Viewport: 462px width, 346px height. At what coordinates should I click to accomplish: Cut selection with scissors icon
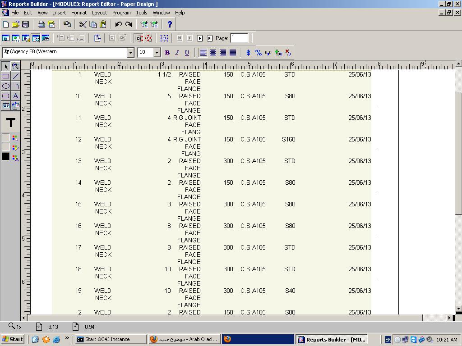(83, 24)
